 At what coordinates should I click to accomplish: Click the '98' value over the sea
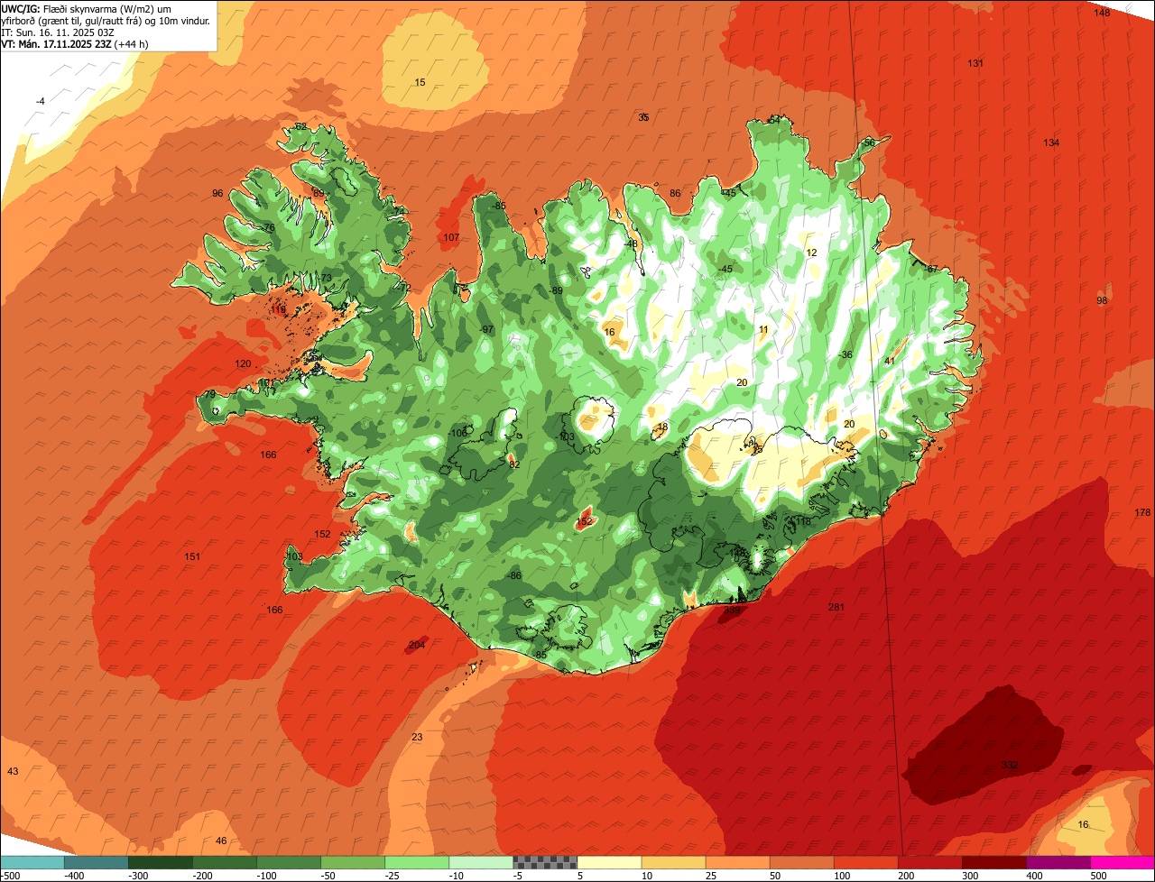[x=1102, y=300]
